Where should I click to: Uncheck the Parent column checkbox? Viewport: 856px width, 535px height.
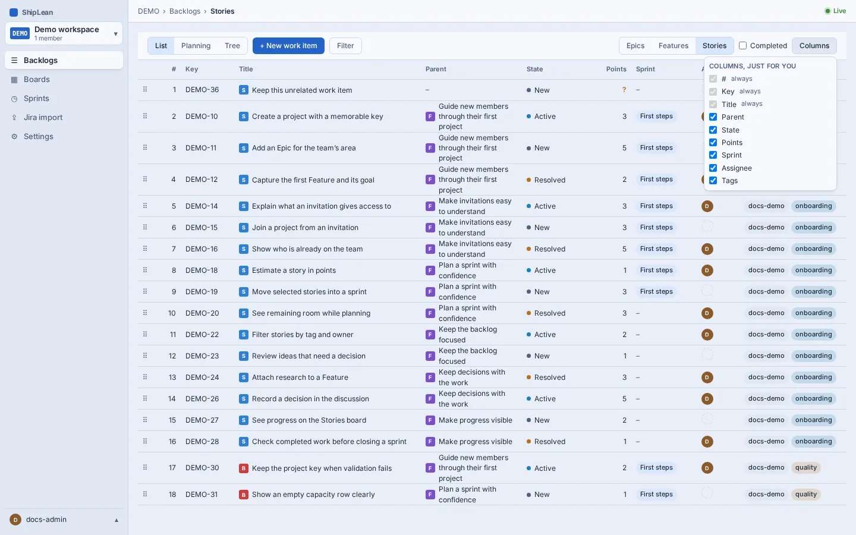coord(713,117)
